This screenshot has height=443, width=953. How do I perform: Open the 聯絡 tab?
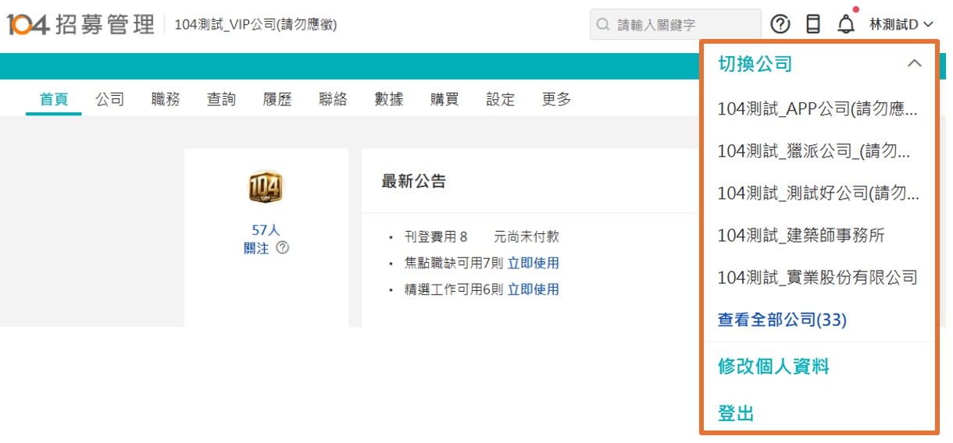(x=334, y=99)
